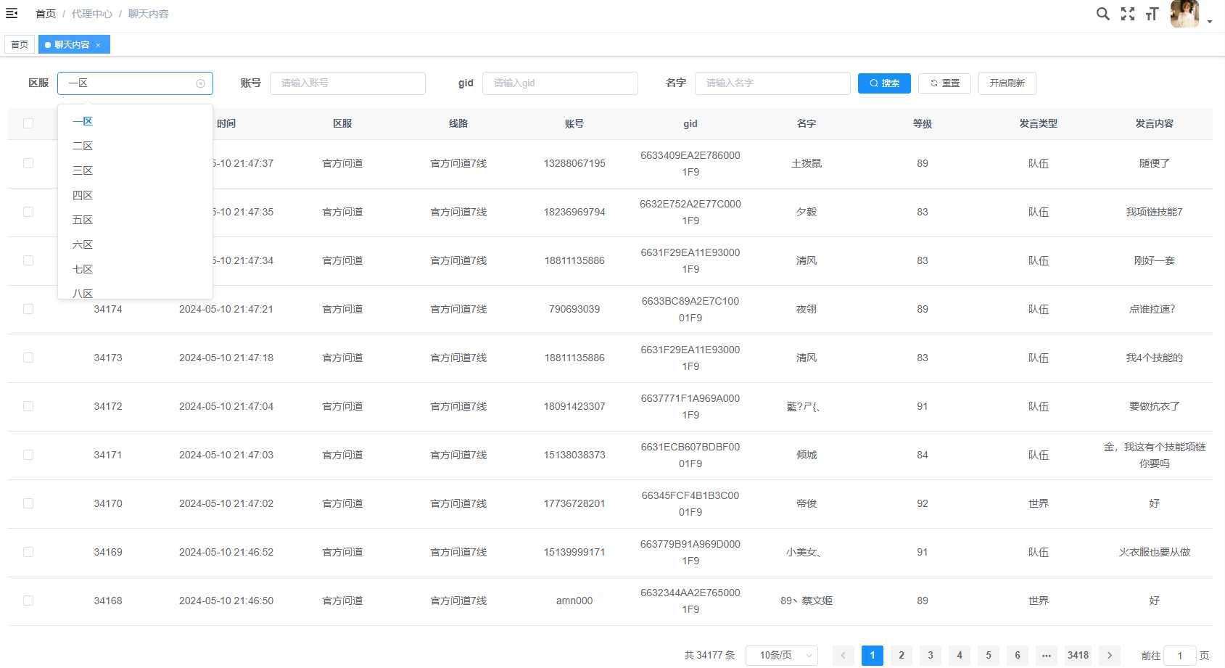Check the row with id 34171

tap(28, 455)
